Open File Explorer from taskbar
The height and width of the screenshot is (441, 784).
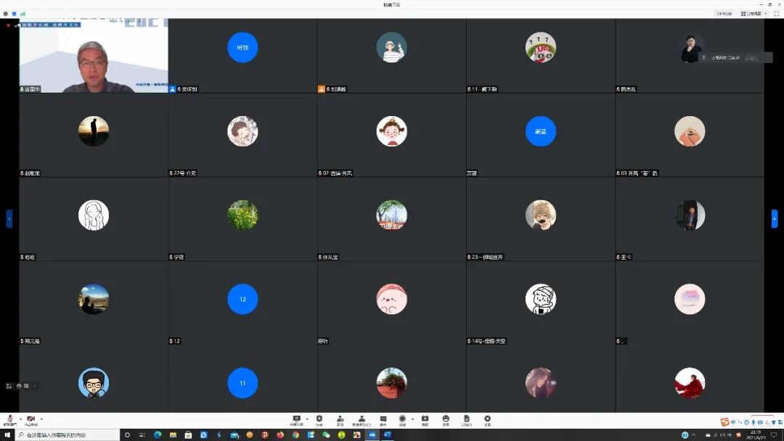[173, 435]
